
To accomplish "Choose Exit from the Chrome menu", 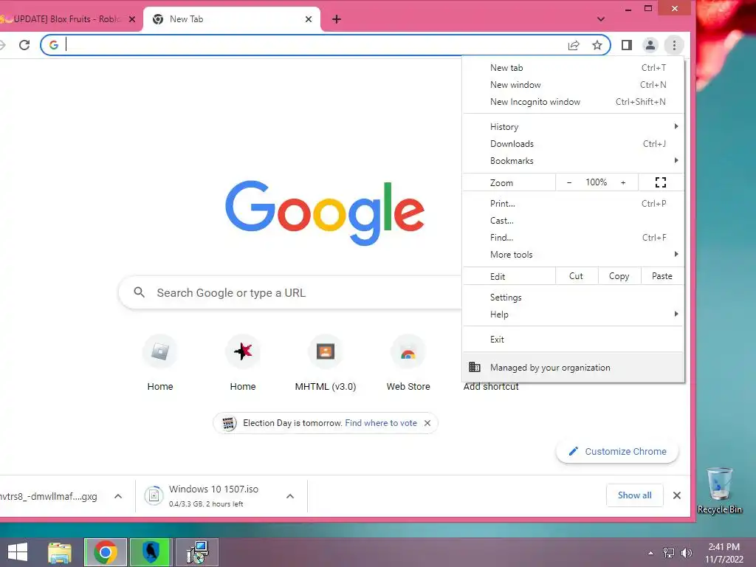I will point(574,340).
